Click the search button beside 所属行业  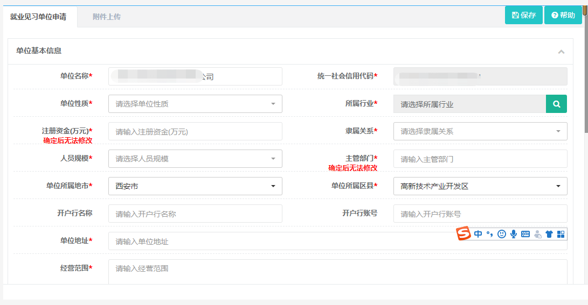point(556,104)
